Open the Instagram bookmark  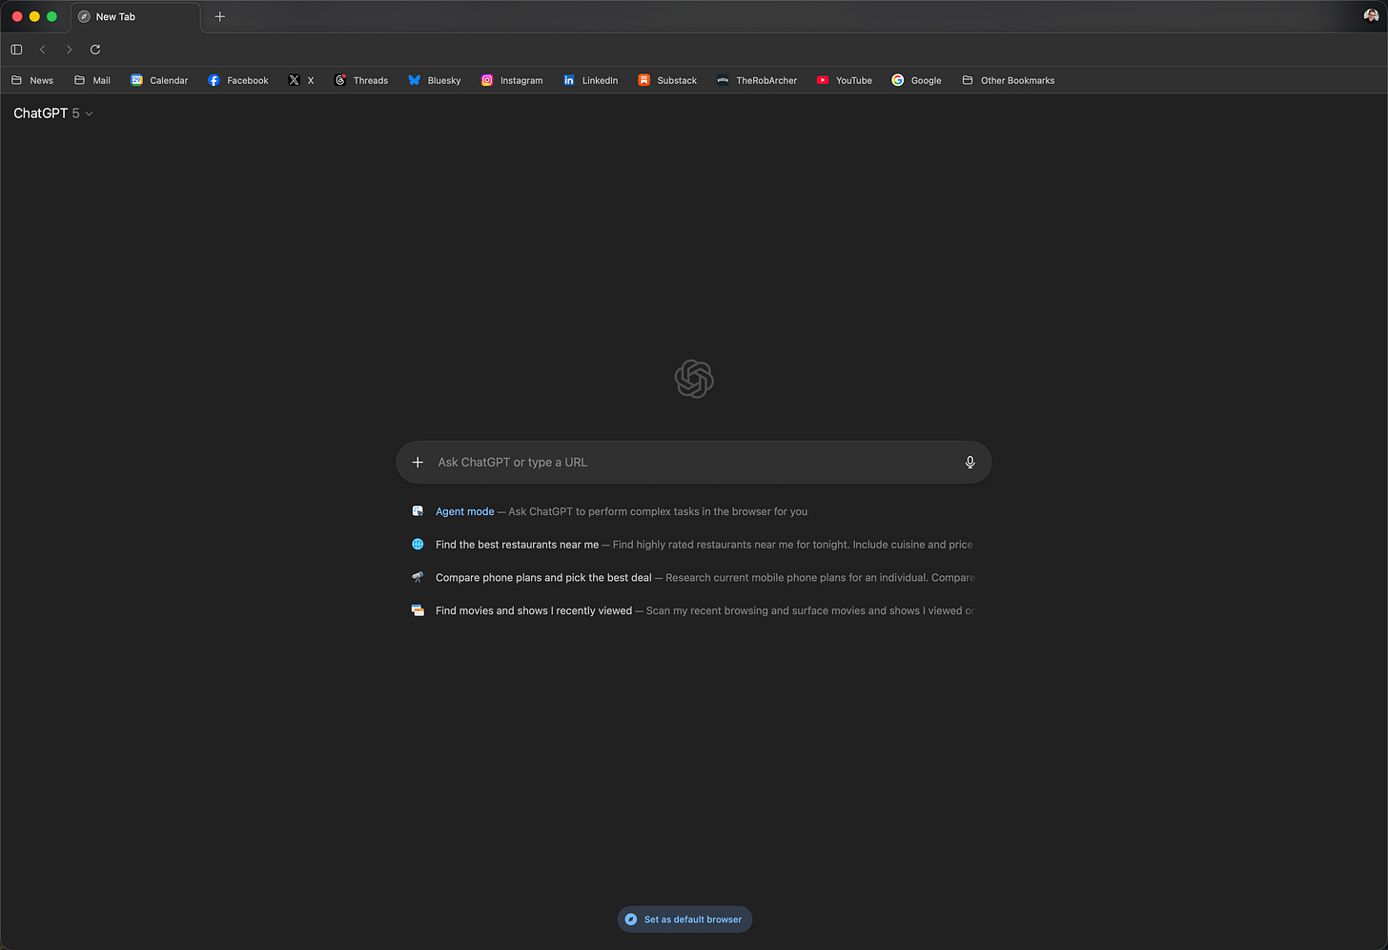pos(512,80)
